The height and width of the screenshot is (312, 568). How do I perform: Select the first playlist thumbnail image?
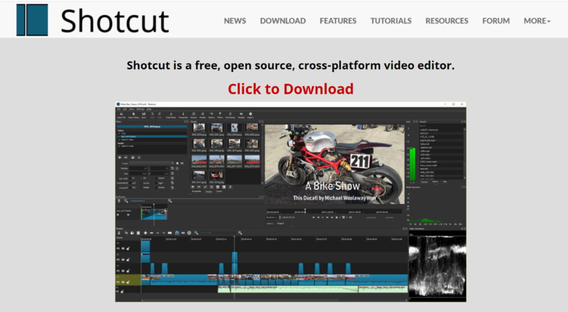(x=199, y=128)
